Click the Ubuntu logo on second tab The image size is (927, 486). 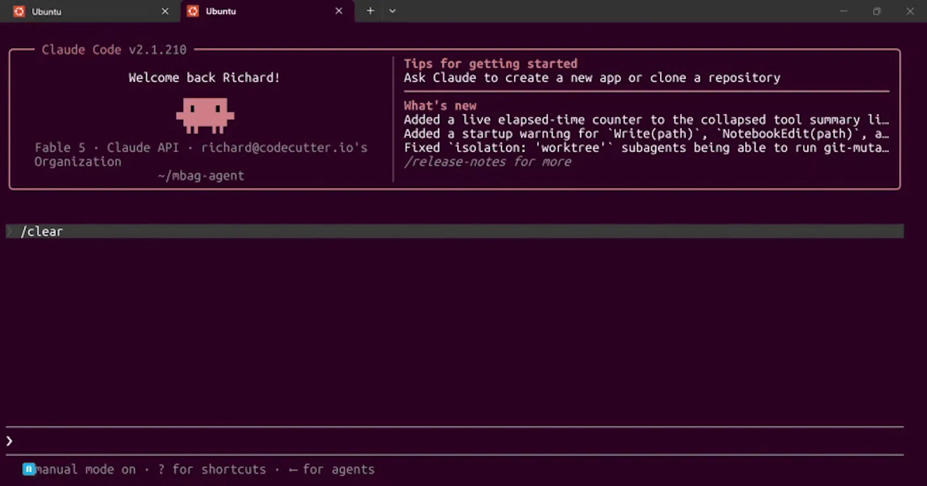point(193,11)
